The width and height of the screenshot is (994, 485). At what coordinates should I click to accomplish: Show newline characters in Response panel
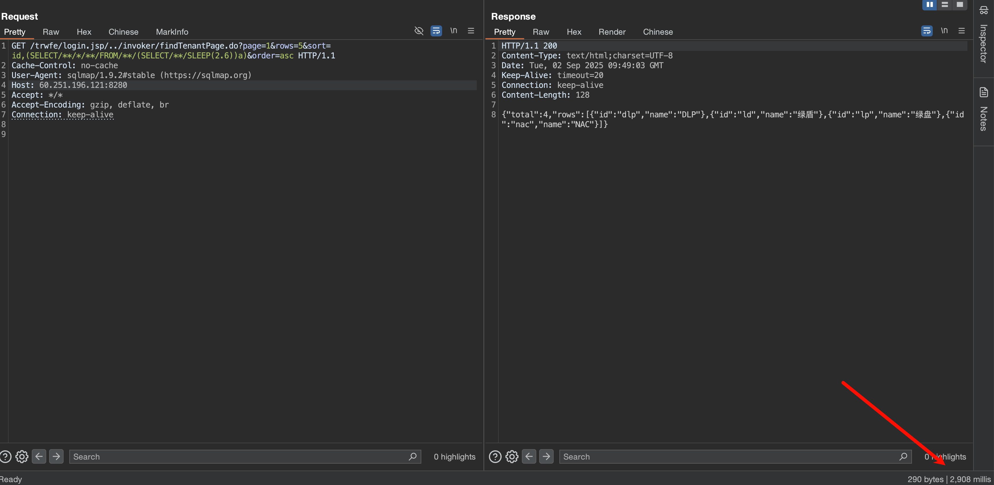(944, 31)
